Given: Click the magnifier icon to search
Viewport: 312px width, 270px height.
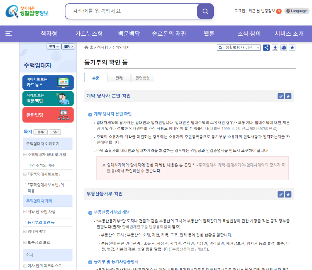Looking at the screenshot, I should 205,11.
